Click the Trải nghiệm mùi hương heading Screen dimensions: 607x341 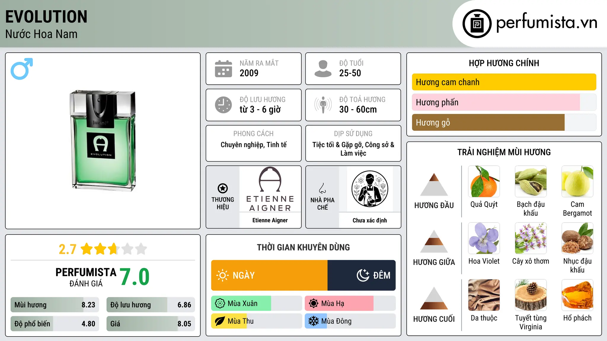pyautogui.click(x=504, y=152)
